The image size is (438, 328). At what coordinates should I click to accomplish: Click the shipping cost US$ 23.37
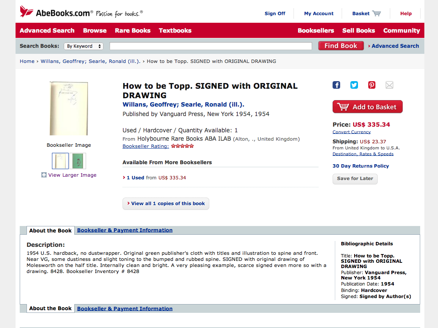coord(373,142)
